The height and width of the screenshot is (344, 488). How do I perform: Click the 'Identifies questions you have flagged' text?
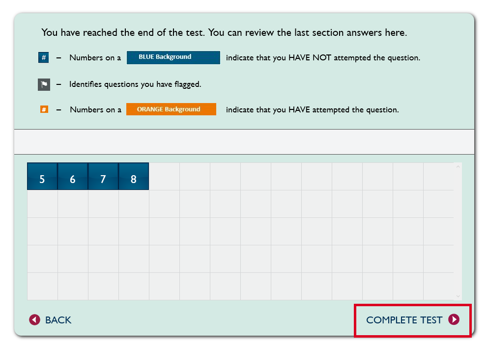[x=135, y=84]
